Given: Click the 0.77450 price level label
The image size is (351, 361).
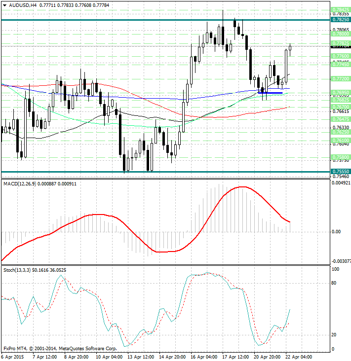Looking at the screenshot, I should click(x=341, y=65).
